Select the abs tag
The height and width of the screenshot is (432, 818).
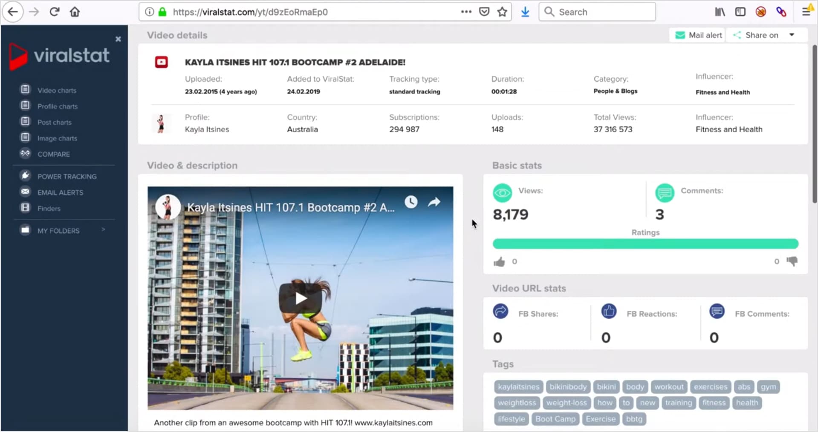tap(744, 387)
